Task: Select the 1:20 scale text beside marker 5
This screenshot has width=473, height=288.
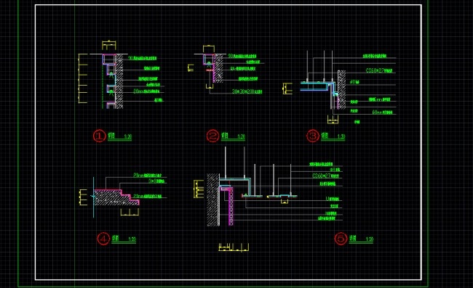Action: pyautogui.click(x=370, y=239)
